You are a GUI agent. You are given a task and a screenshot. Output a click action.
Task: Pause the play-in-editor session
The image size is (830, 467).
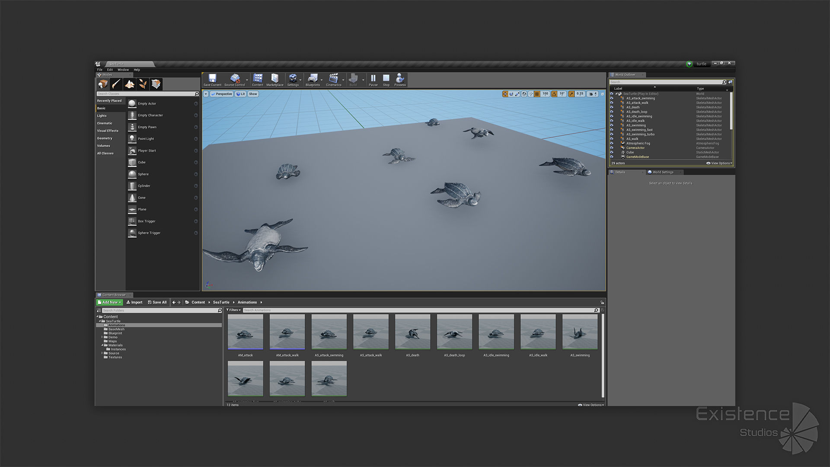coord(373,79)
